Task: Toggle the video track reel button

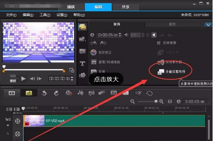Action: pos(18,121)
